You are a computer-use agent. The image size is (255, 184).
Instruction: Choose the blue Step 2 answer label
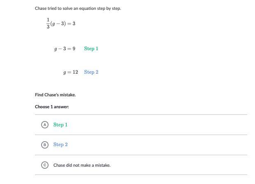pyautogui.click(x=60, y=145)
